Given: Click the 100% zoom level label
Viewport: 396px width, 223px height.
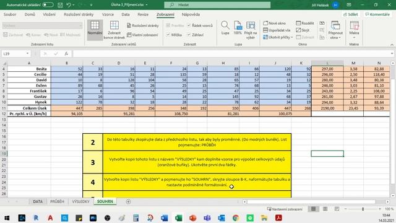Looking at the screenshot, I should [x=389, y=209].
